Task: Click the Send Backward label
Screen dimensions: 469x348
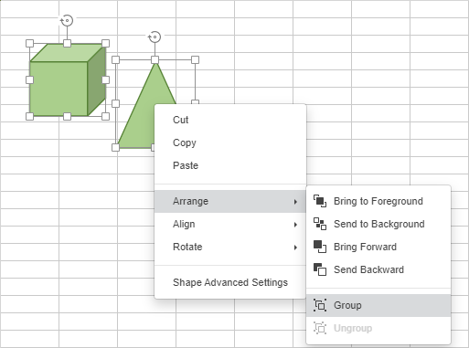Action: (368, 269)
